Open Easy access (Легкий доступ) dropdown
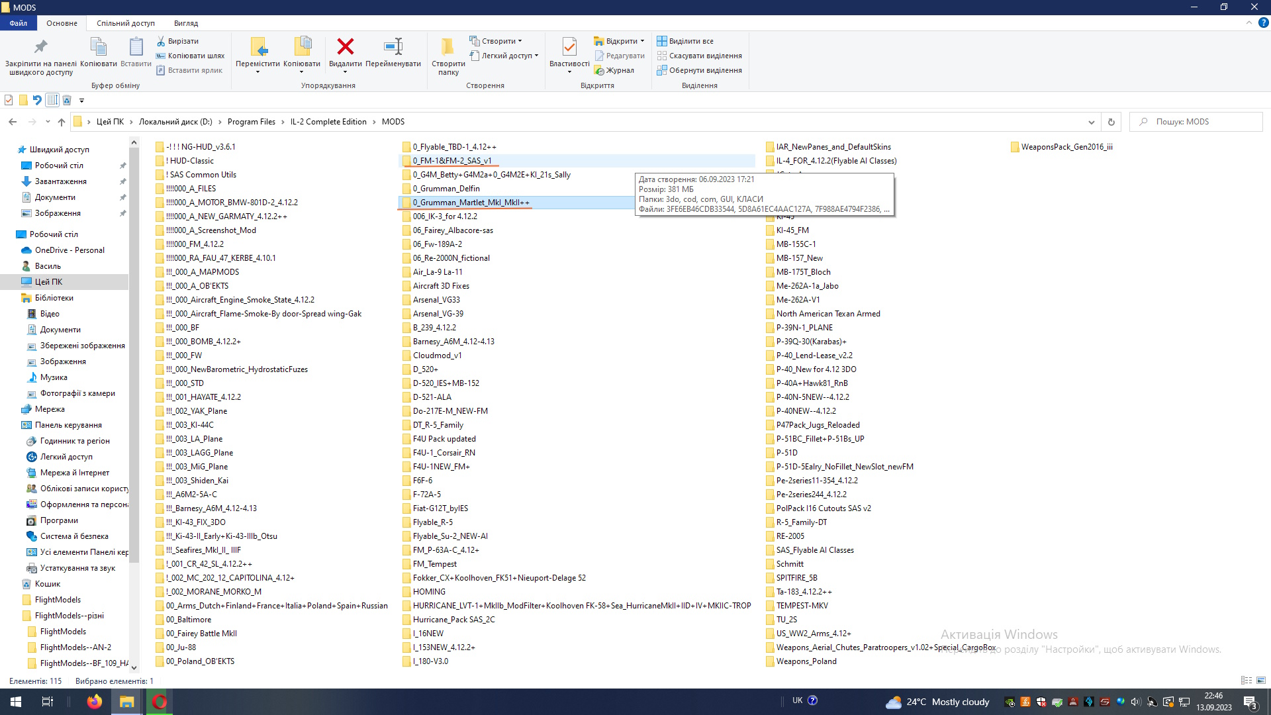1271x715 pixels. pyautogui.click(x=506, y=56)
